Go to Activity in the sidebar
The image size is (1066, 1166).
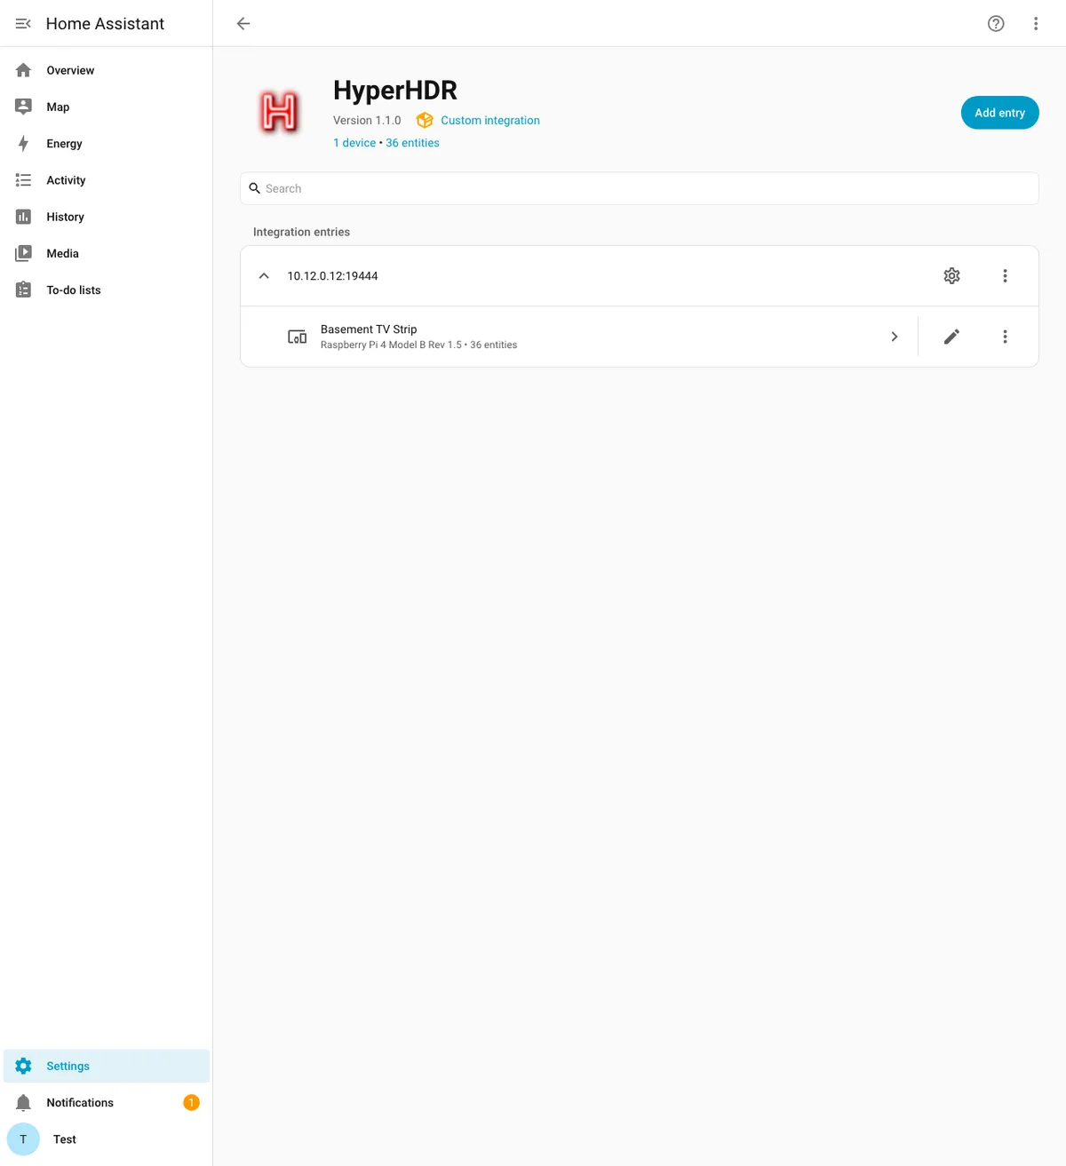point(107,180)
